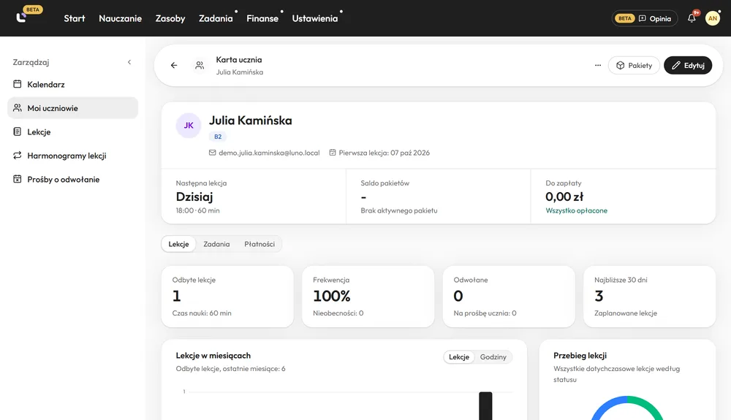Open the Ustawienia menu
731x420 pixels.
click(314, 18)
